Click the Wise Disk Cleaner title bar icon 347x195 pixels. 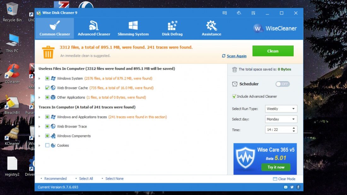pyautogui.click(x=39, y=13)
